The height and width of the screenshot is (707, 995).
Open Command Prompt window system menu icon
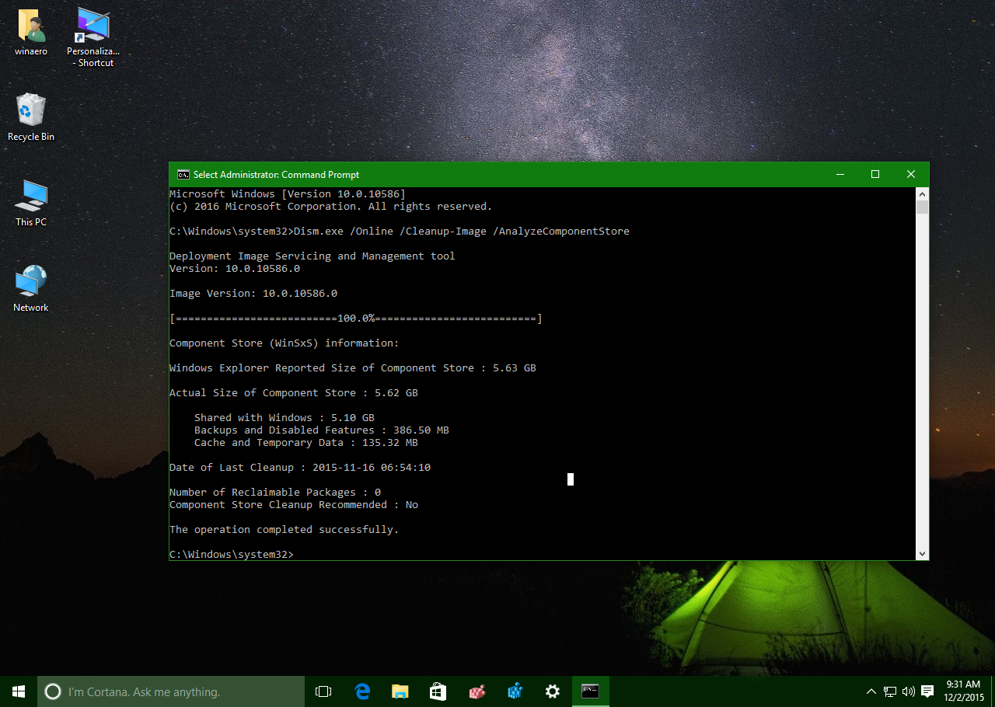pyautogui.click(x=183, y=175)
